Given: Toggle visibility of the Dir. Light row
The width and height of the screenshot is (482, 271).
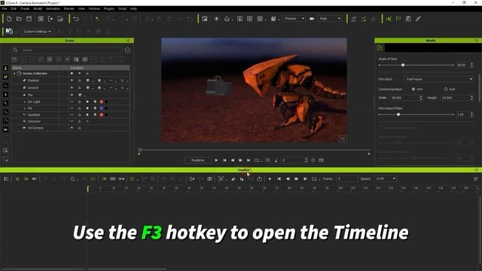Looking at the screenshot, I should click(72, 102).
